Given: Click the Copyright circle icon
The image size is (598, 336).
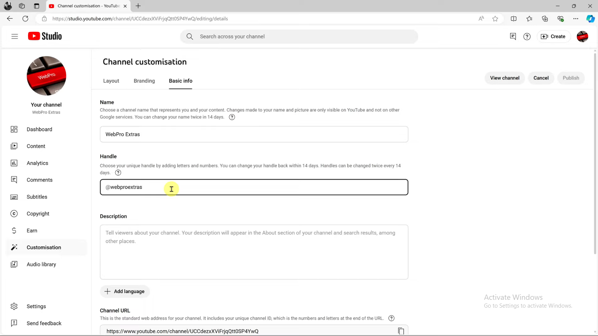Looking at the screenshot, I should (14, 214).
